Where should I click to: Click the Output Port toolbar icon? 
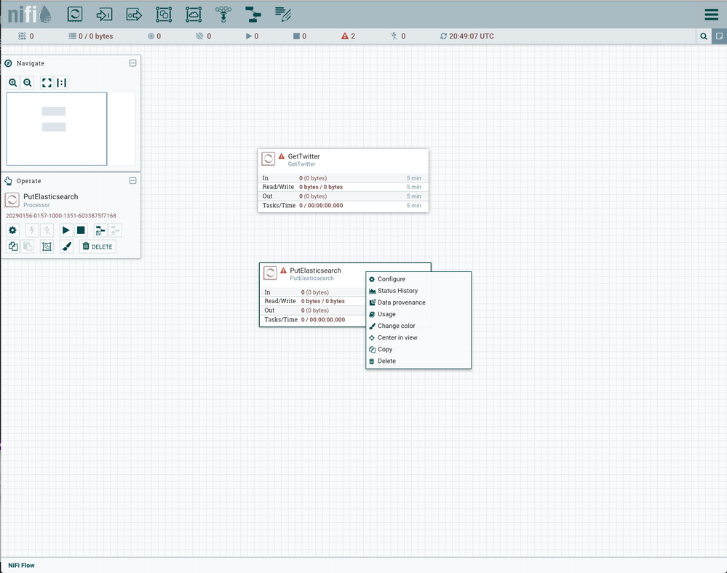point(134,14)
